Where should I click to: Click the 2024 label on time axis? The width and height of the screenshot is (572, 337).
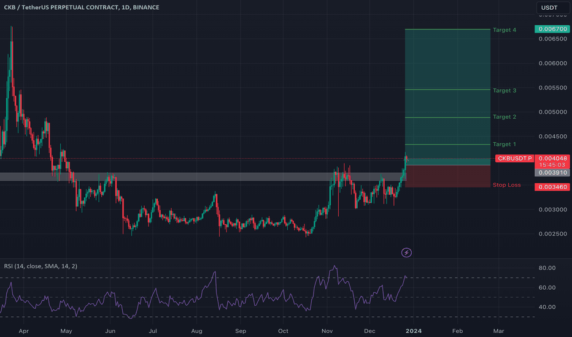[414, 331]
